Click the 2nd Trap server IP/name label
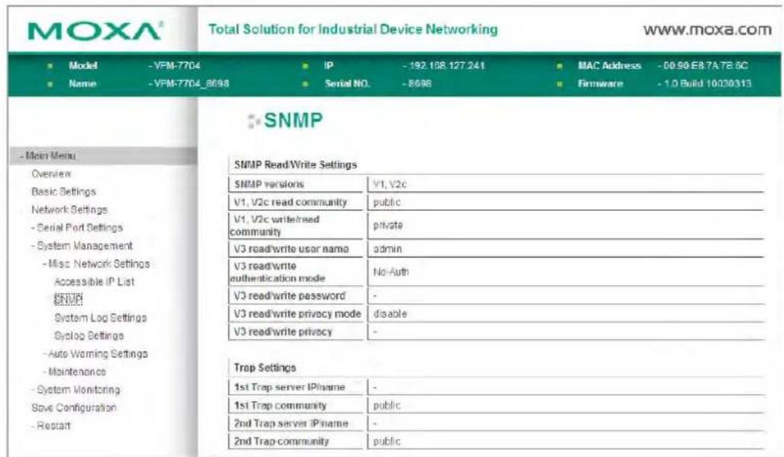Viewport: 784px width, 457px height. (x=290, y=423)
